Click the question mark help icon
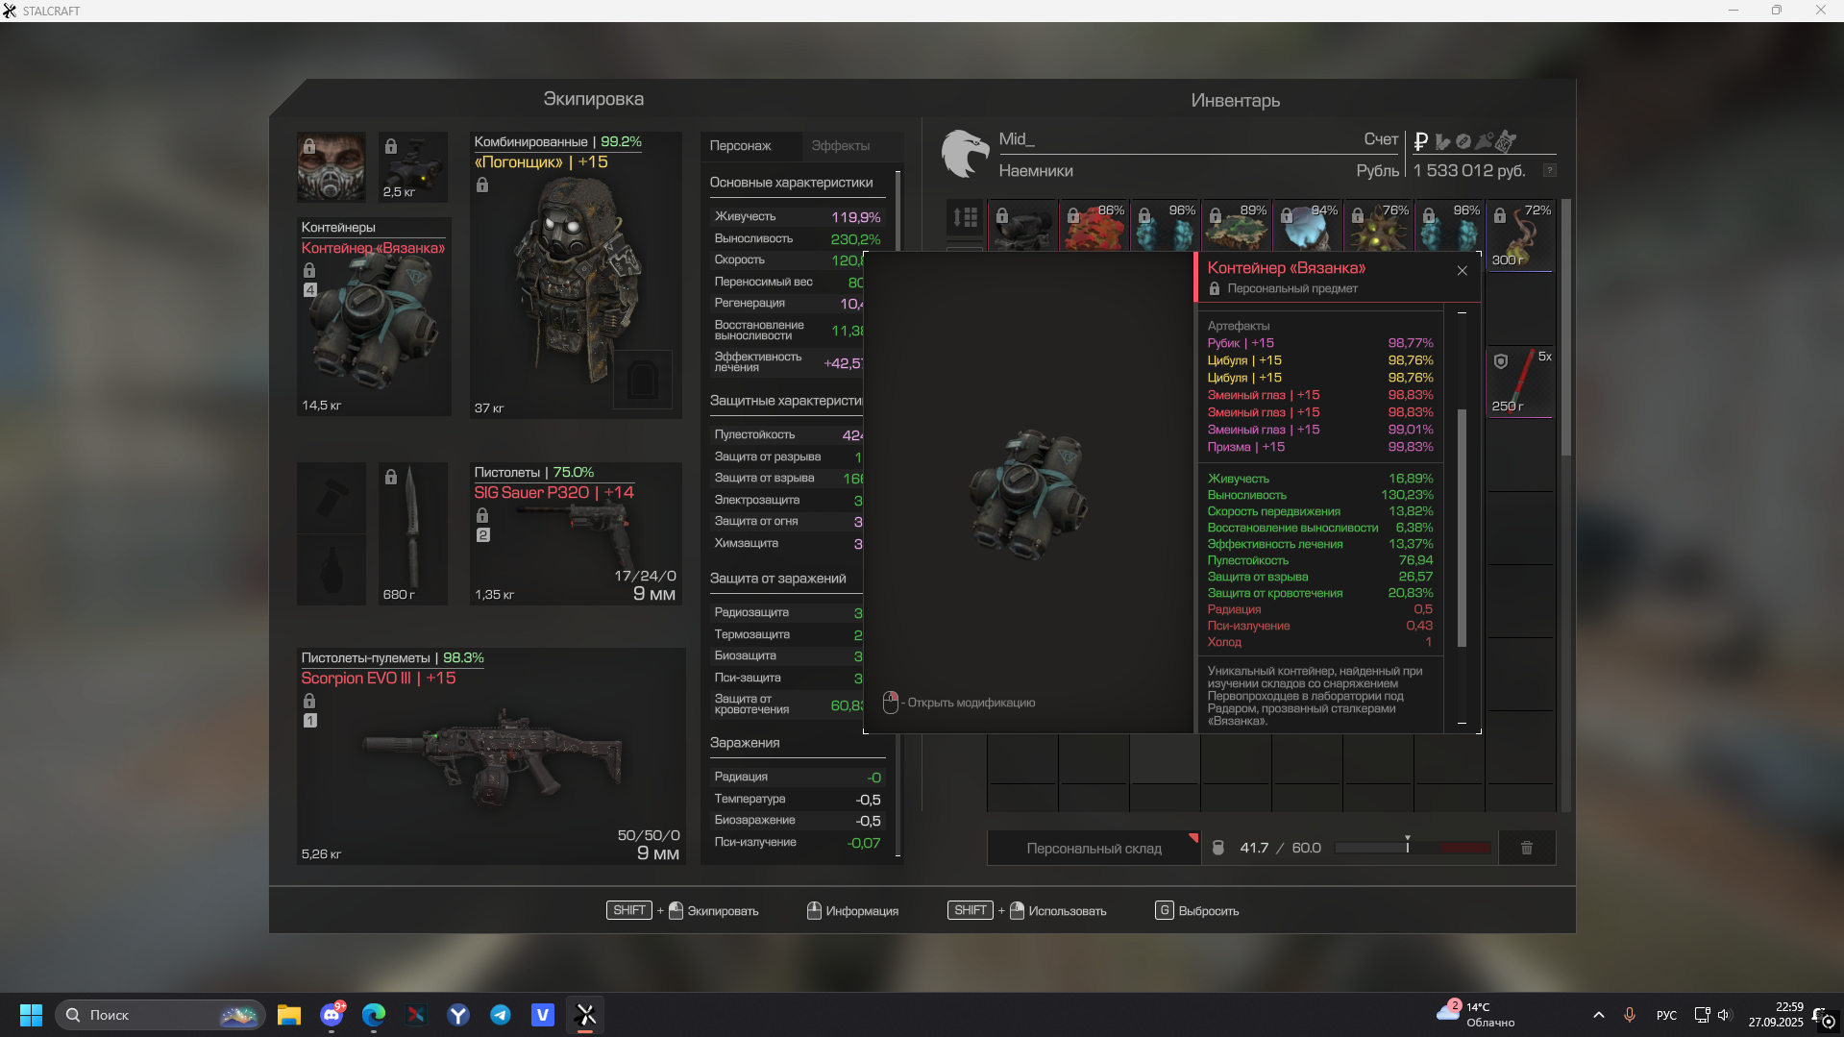Image resolution: width=1844 pixels, height=1037 pixels. point(1549,170)
